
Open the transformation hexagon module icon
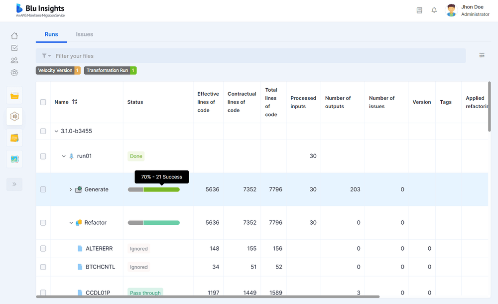point(14,116)
